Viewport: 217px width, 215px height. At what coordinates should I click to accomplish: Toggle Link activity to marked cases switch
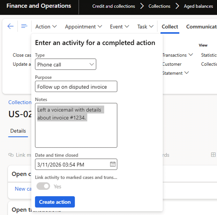coord(43,186)
